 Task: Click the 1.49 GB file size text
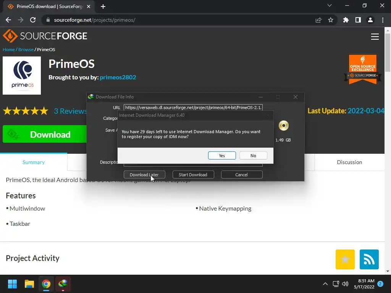(x=283, y=140)
